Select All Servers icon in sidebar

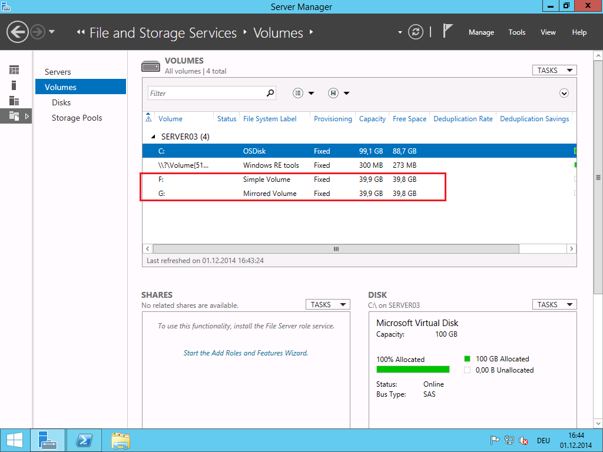[14, 101]
